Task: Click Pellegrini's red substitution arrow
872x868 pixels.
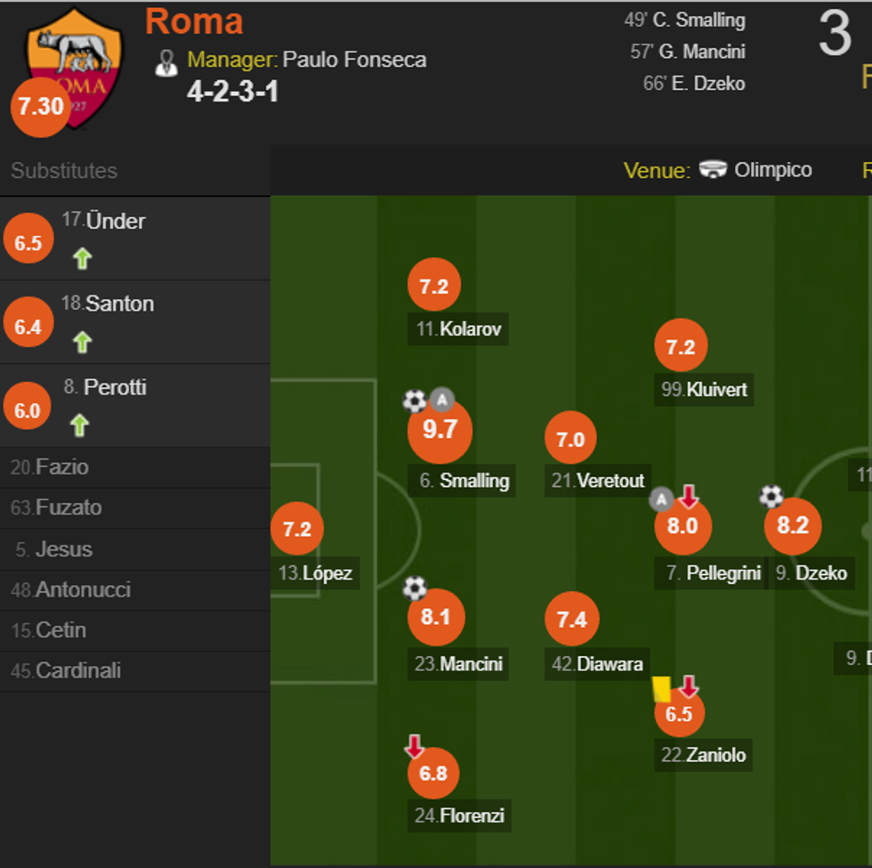Action: click(x=689, y=496)
